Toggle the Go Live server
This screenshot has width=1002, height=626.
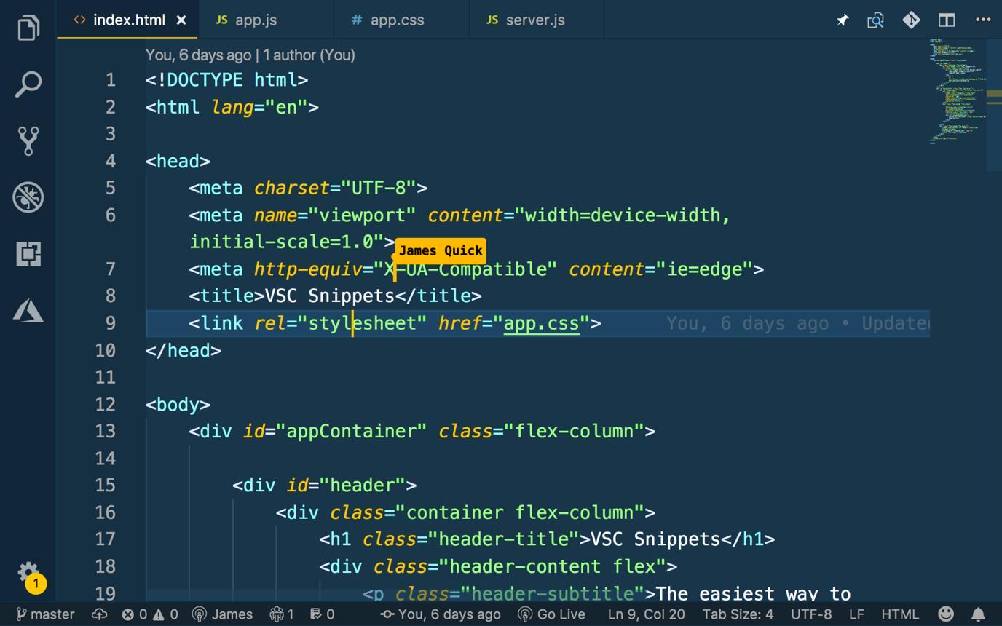click(x=552, y=614)
